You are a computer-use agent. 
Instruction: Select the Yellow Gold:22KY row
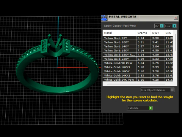pyautogui.click(x=138, y=59)
